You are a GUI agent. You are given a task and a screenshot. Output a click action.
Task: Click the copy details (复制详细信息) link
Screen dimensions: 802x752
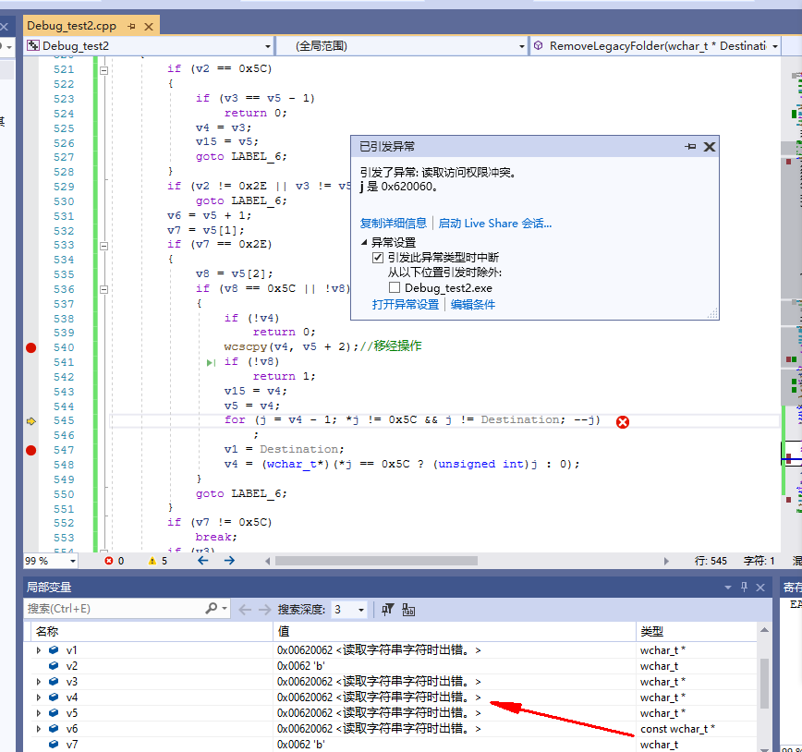pyautogui.click(x=394, y=223)
